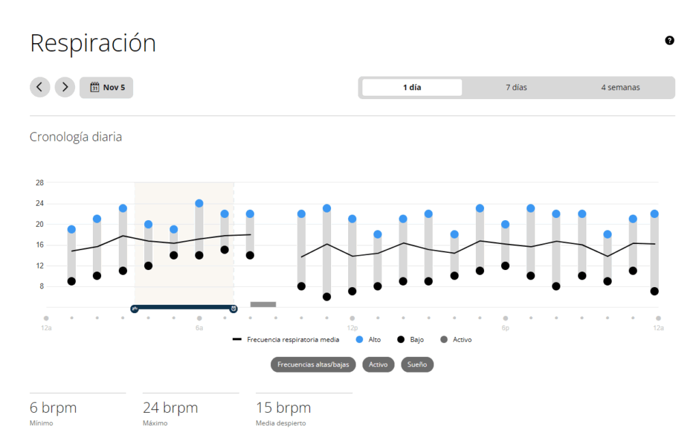Go to the next day arrow
699x447 pixels.
pos(65,87)
